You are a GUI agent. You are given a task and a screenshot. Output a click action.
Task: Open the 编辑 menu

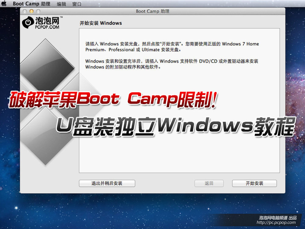click(61, 4)
